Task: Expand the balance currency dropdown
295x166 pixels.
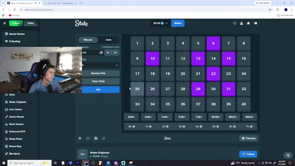Action: [160, 23]
